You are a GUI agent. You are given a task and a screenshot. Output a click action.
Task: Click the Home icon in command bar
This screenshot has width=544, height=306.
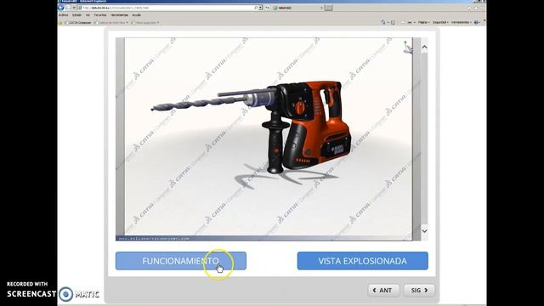click(383, 22)
